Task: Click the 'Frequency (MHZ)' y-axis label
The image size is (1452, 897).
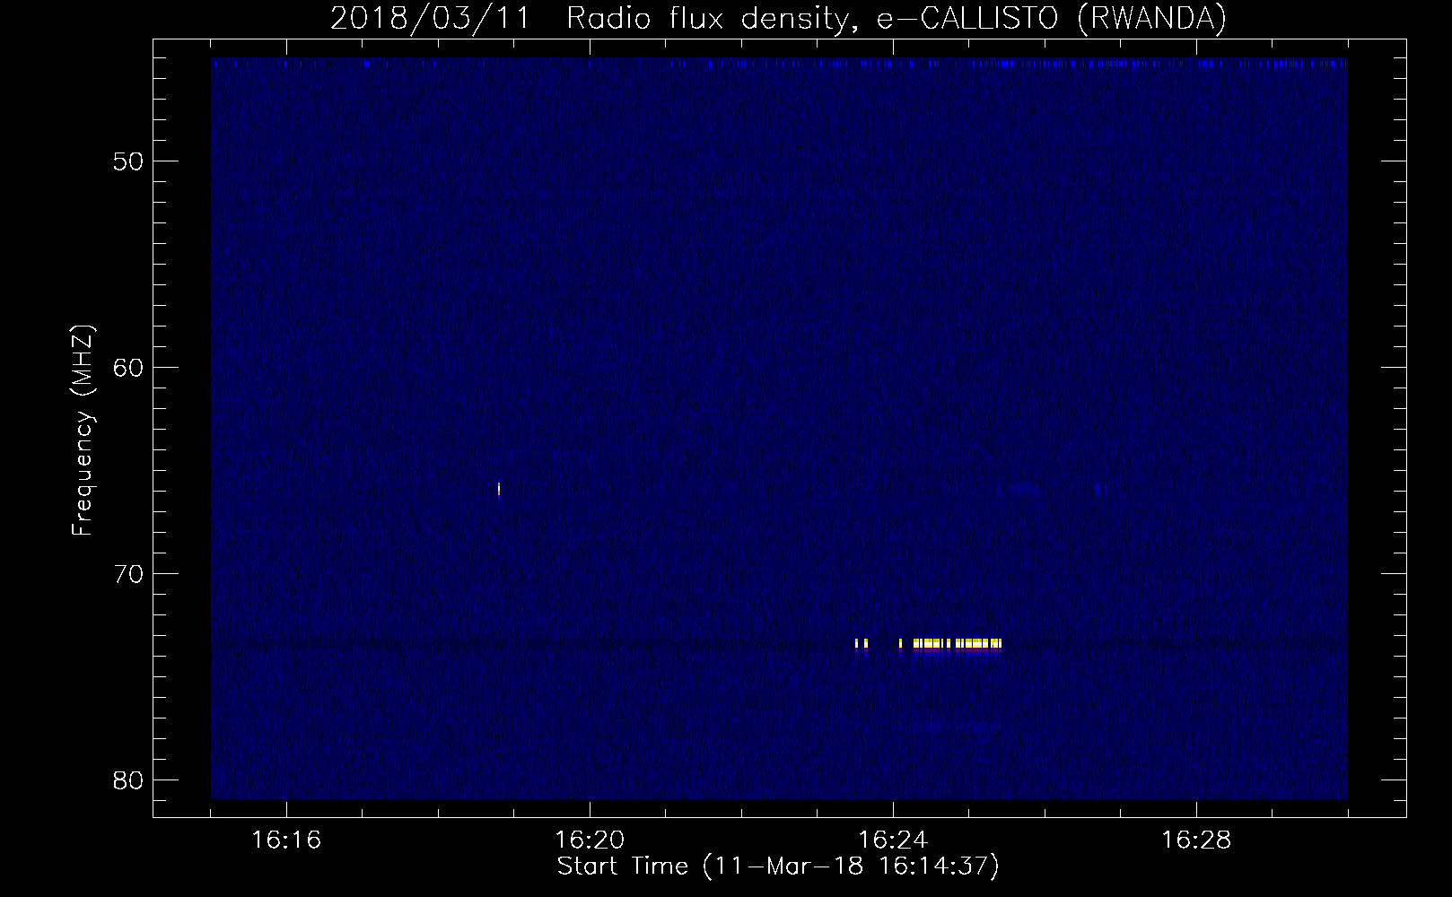Action: coord(83,431)
